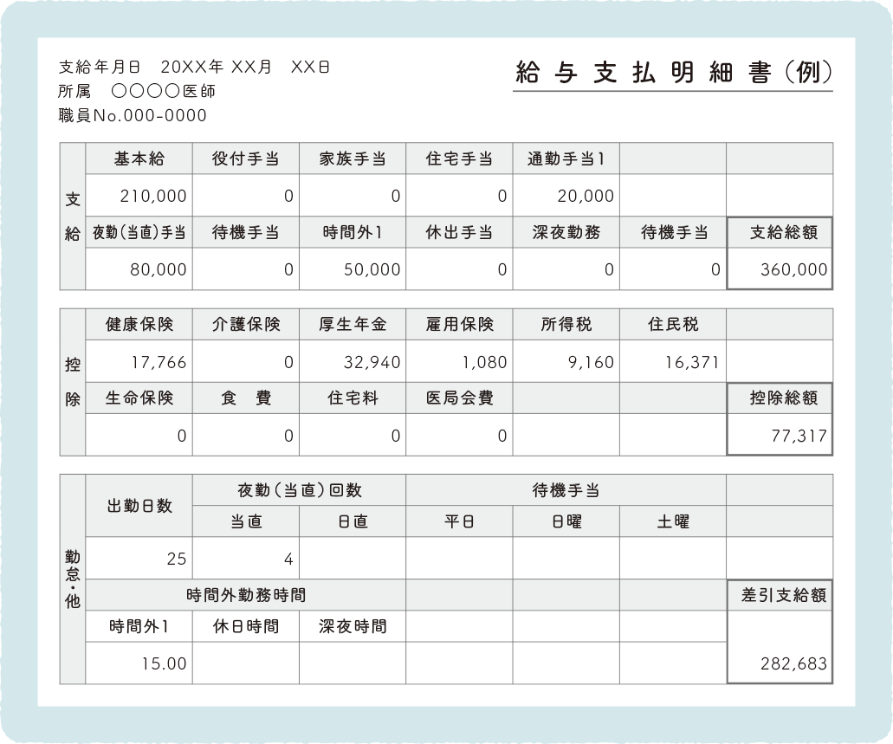Click the "休日時間" label cell

tap(245, 627)
